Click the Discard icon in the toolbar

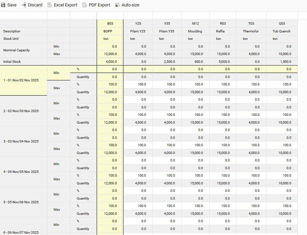tap(24, 5)
